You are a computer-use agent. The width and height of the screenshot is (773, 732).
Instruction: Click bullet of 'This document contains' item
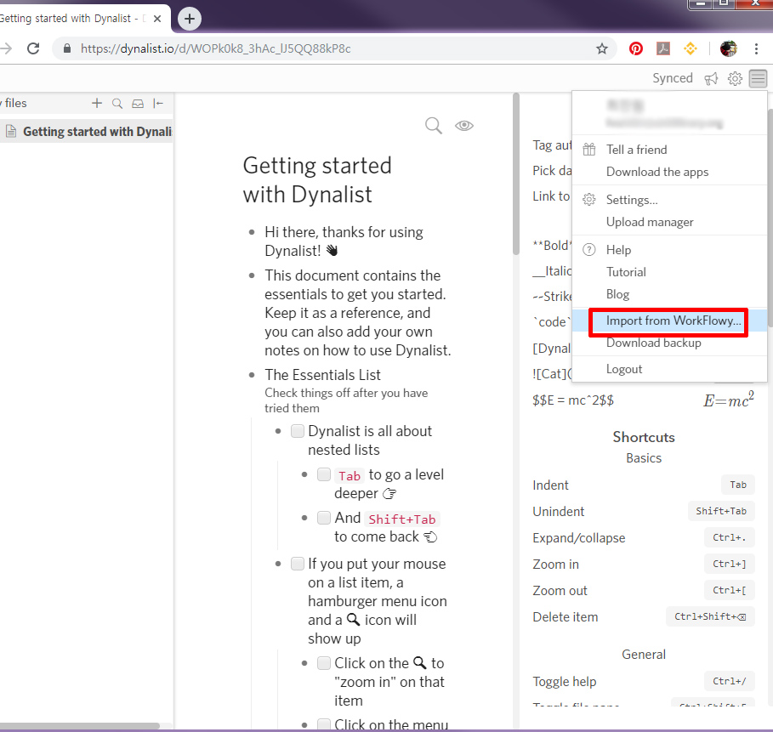click(252, 275)
